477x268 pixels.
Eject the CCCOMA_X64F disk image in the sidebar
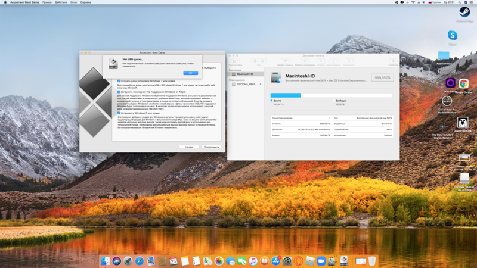261,84
